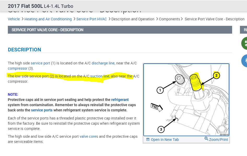The image size is (247, 156).
Task: Click the green round side button
Action: 244,43
